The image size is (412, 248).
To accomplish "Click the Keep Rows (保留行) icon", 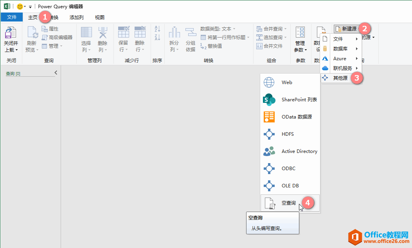I will pos(124,32).
